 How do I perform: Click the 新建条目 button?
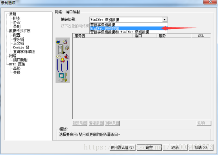[79, 123]
